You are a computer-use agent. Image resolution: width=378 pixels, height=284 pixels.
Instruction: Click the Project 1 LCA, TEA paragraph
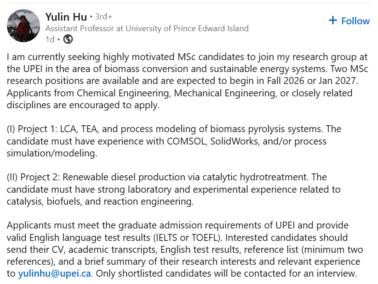174,141
